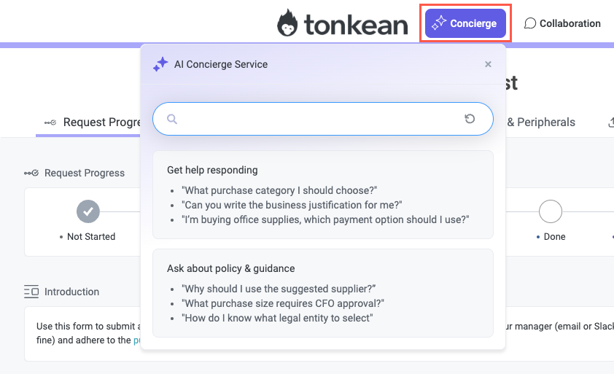Select "How do I know what legal entity to select"
614x374 pixels.
tap(277, 318)
